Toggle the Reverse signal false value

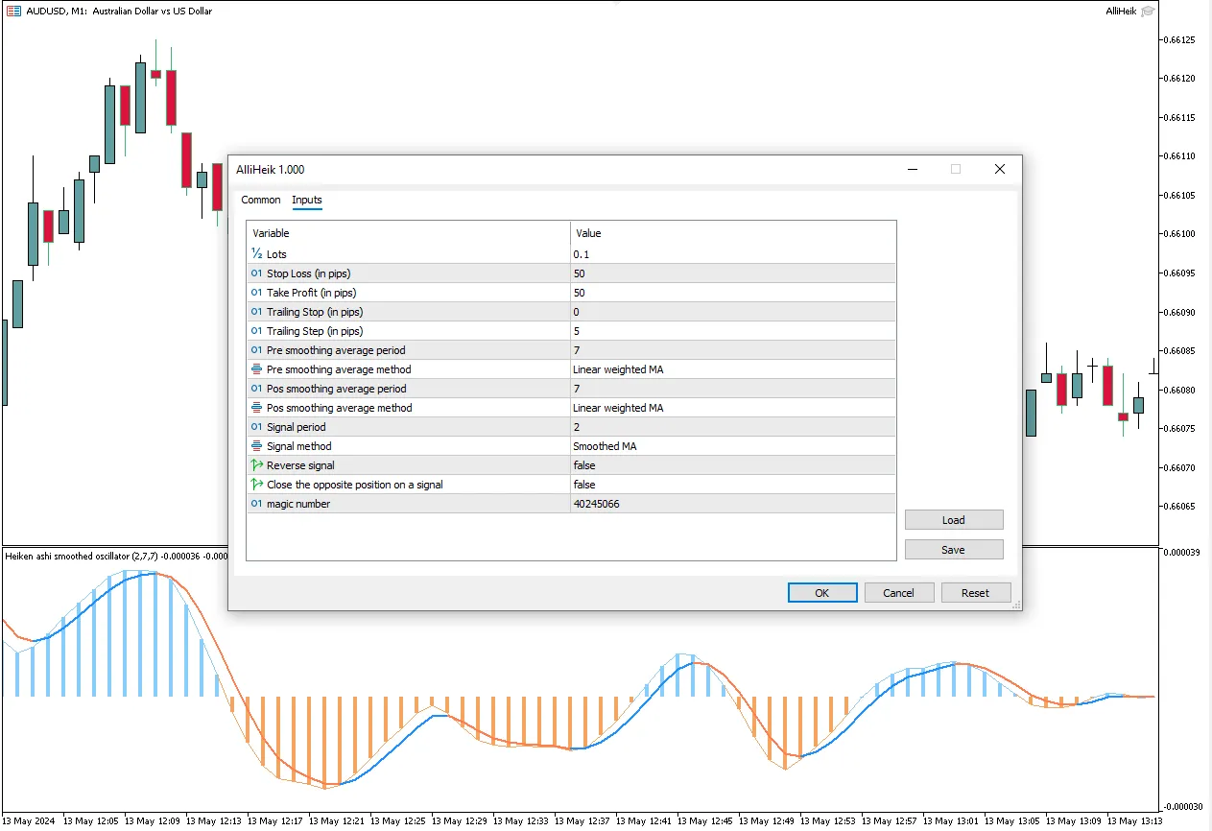click(x=732, y=465)
